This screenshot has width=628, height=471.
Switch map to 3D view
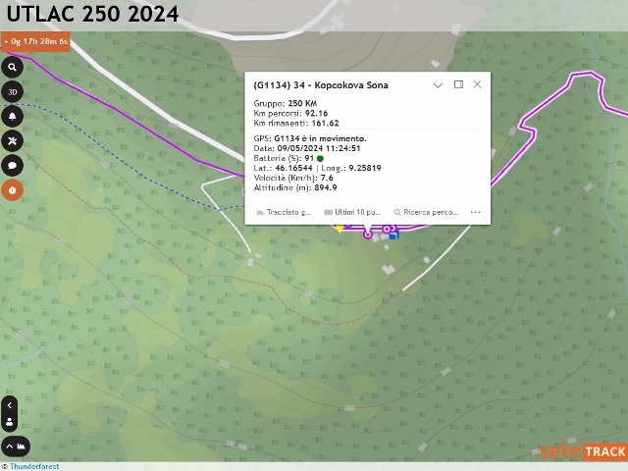pos(12,92)
